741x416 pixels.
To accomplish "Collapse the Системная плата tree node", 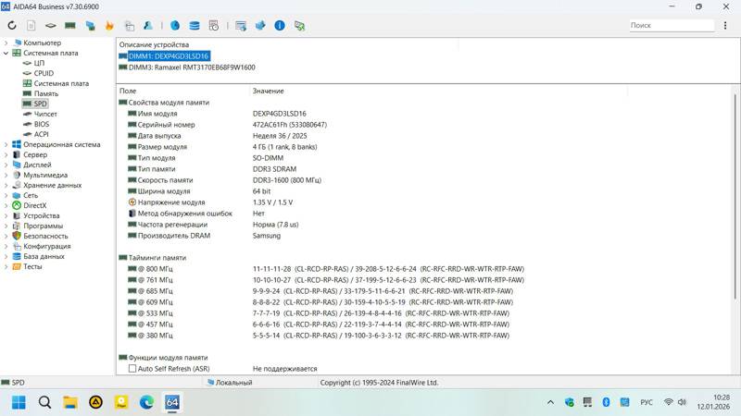I will (6, 54).
